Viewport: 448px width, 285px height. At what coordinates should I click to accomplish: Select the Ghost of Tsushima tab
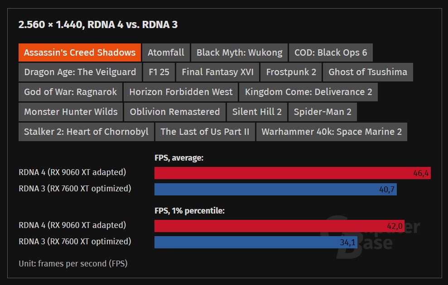tap(368, 72)
